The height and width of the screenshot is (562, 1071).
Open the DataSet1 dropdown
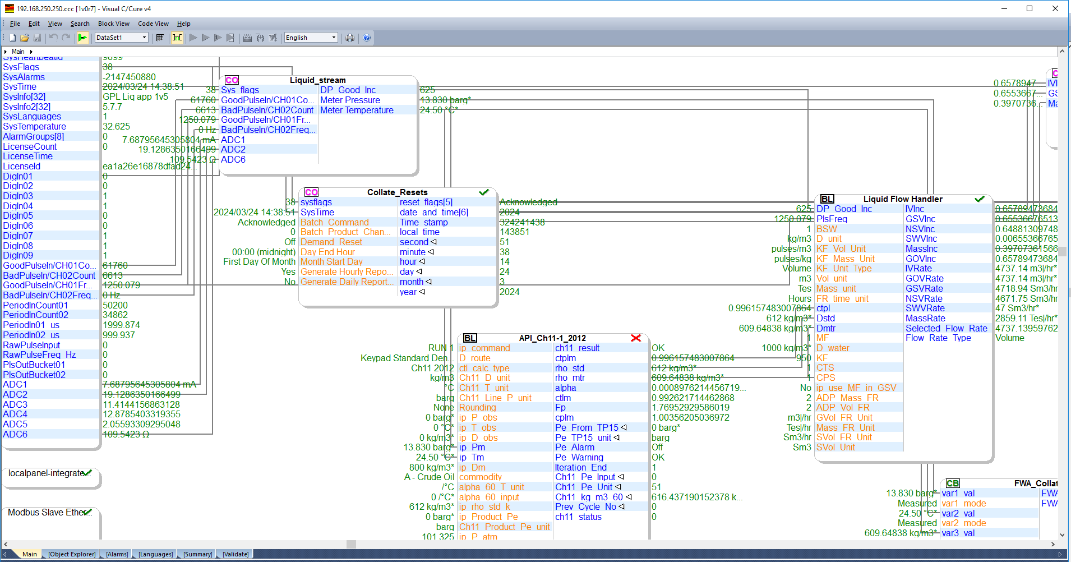(x=144, y=38)
